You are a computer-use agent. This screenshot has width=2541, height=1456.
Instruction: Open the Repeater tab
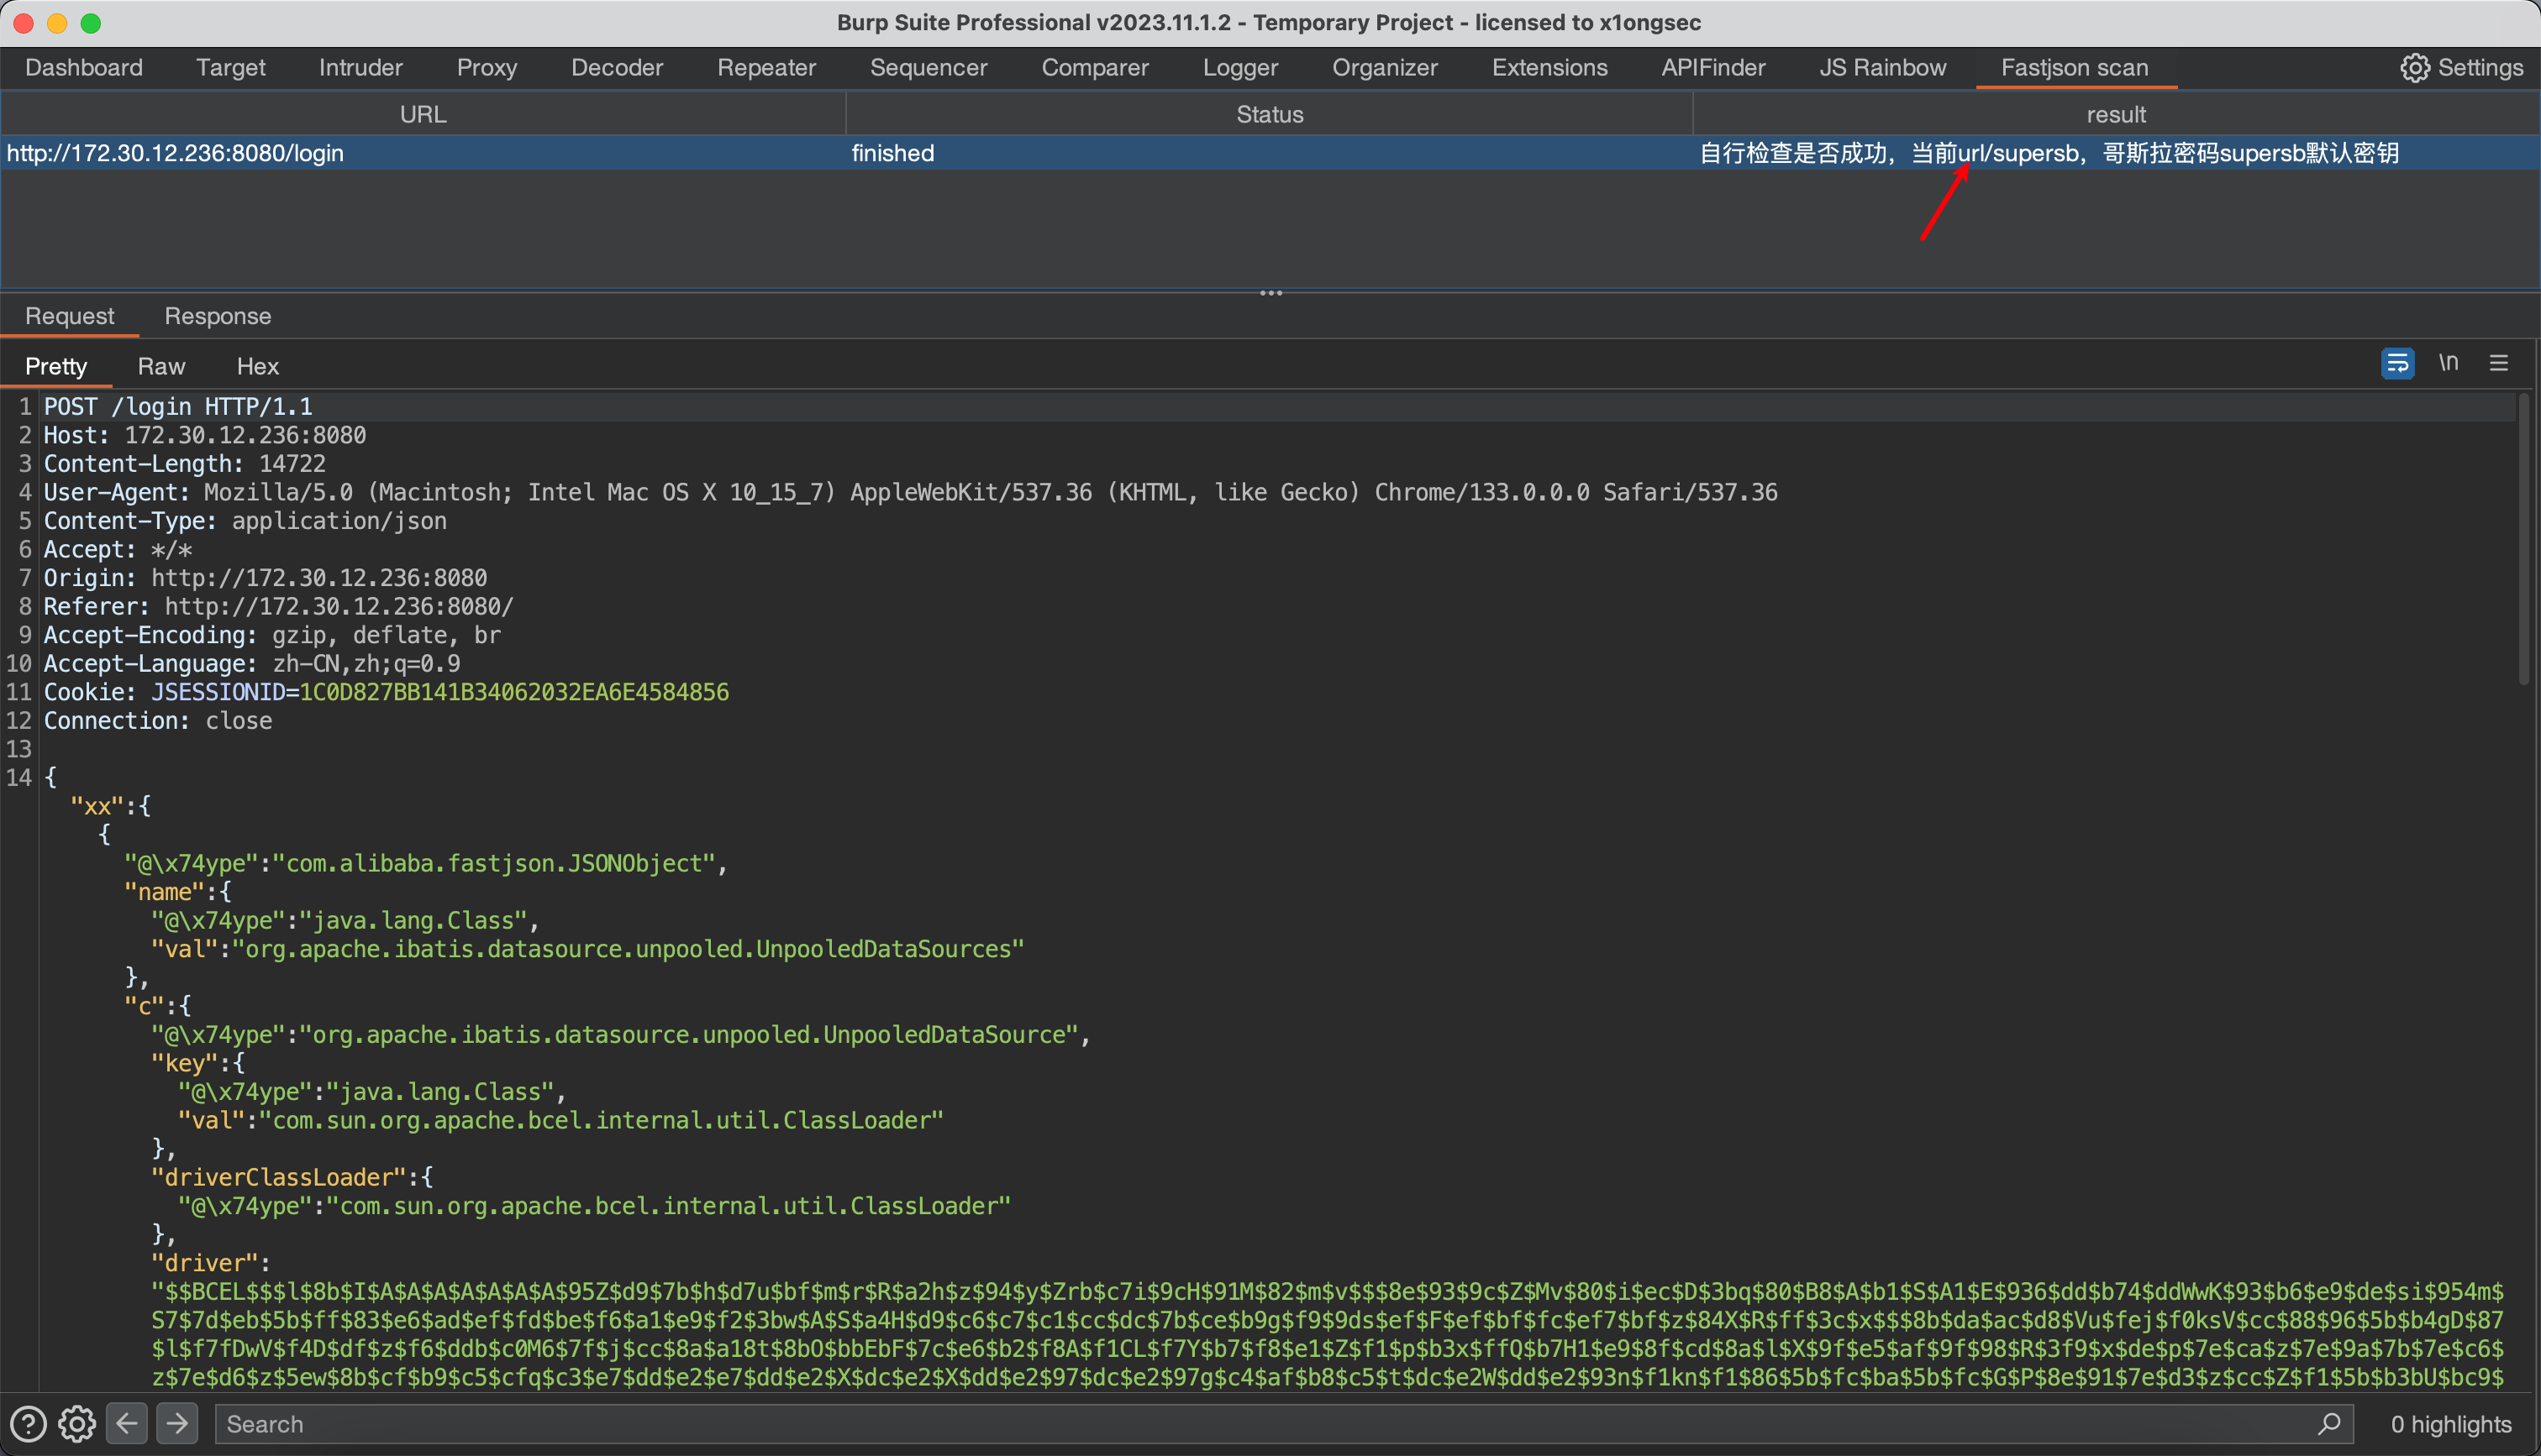(x=766, y=67)
